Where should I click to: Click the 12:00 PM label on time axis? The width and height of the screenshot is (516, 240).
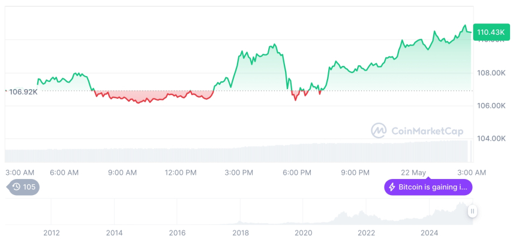click(x=181, y=172)
